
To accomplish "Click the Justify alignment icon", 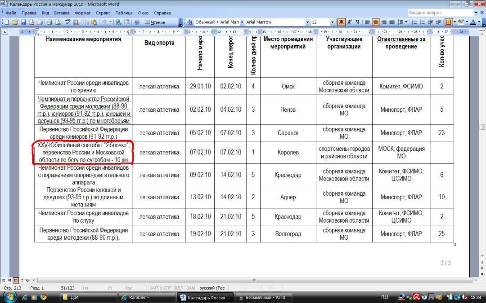I will click(392, 22).
